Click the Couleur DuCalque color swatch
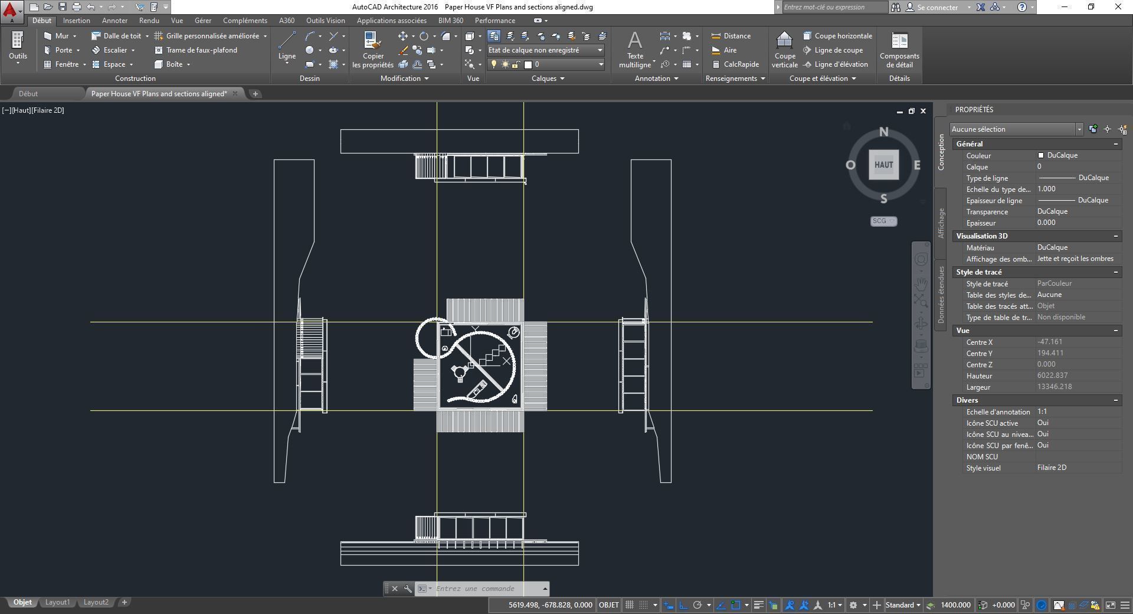1133x614 pixels. (x=1041, y=155)
